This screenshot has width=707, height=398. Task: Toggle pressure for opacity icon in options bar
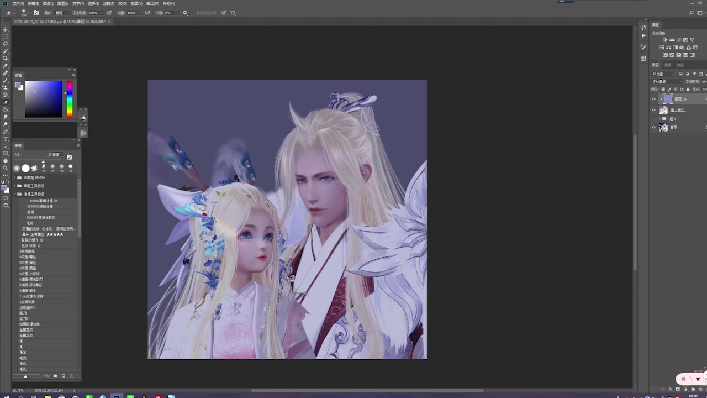pyautogui.click(x=109, y=13)
